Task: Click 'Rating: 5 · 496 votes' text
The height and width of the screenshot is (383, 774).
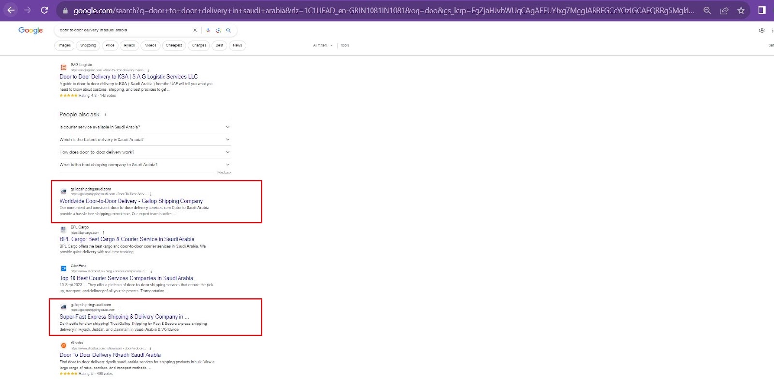Action: click(96, 374)
